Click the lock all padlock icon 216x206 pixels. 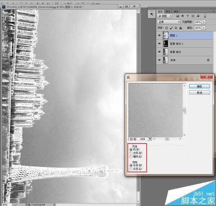pos(181,28)
